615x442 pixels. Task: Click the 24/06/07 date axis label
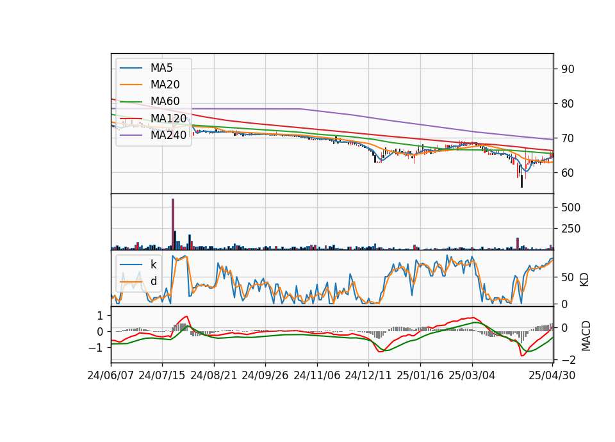coord(111,375)
